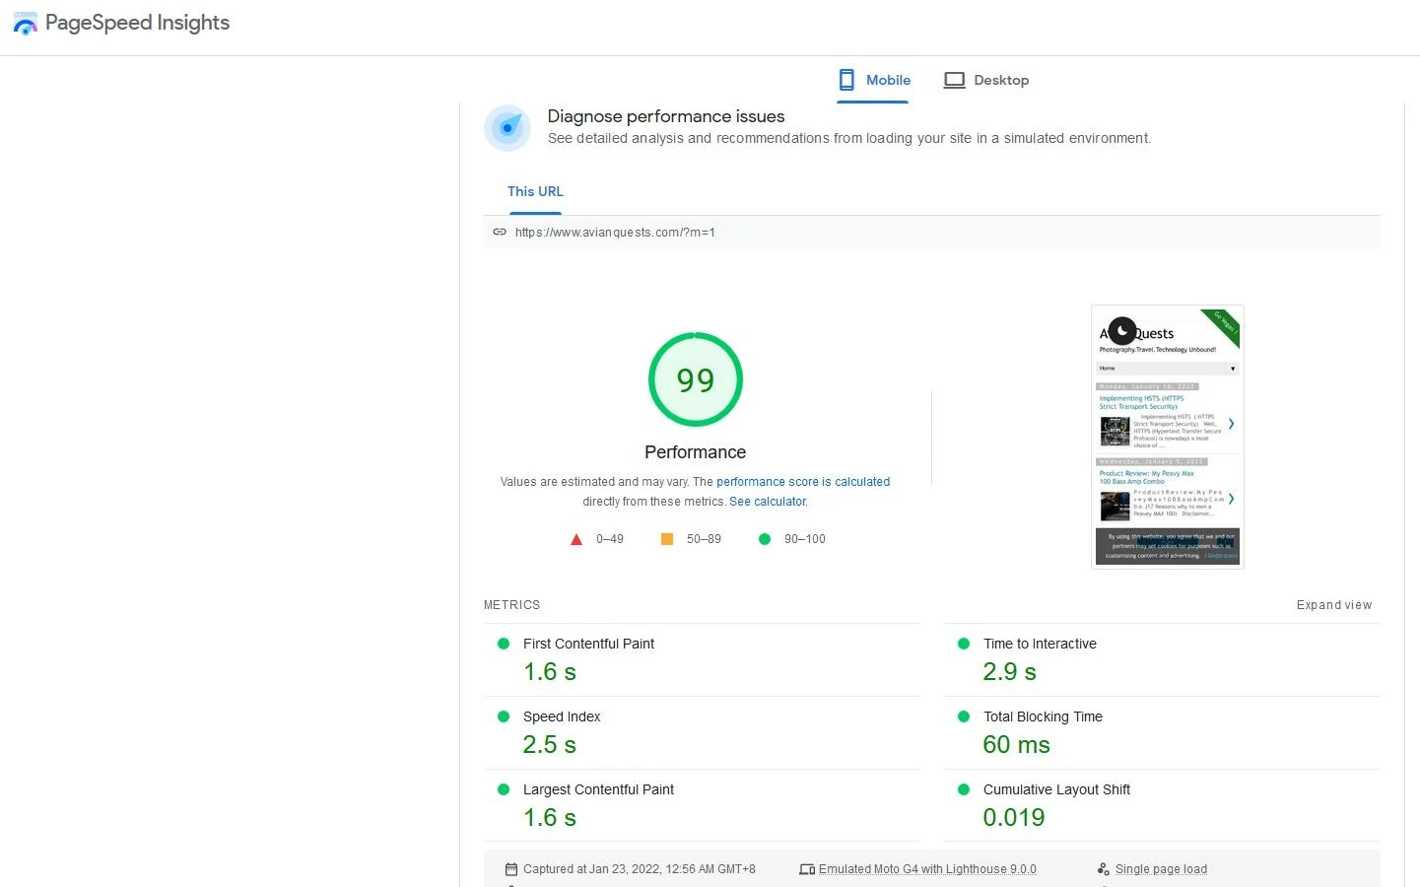Click the website screenshot thumbnail
The height and width of the screenshot is (887, 1420).
(1168, 437)
